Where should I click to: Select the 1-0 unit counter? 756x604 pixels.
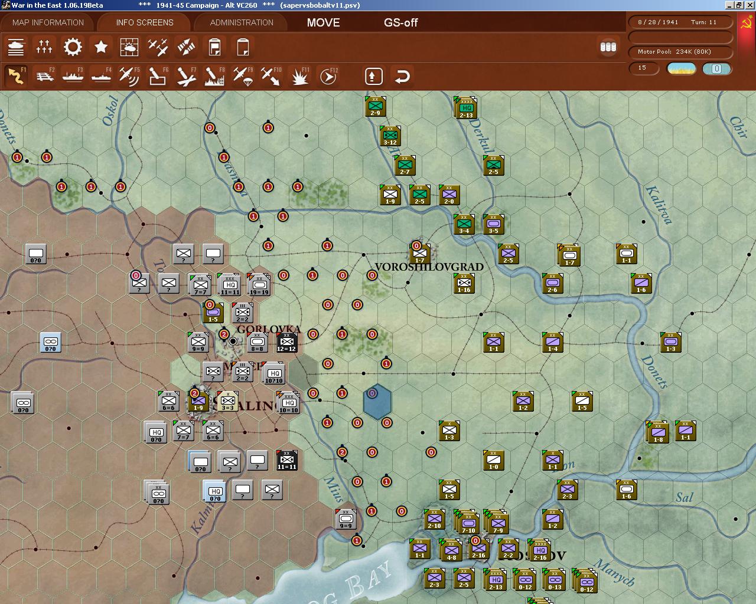point(493,461)
